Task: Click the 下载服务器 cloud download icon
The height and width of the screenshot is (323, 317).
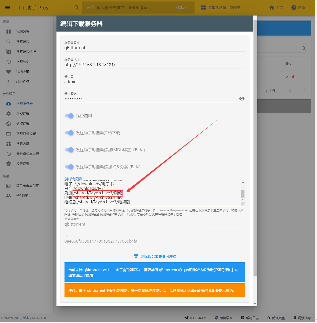Action: (9, 104)
